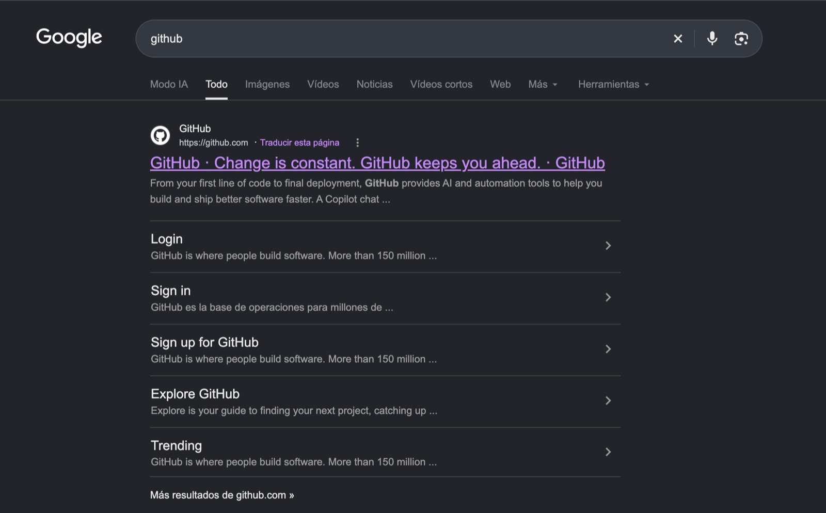Open the Explore GitHub row chevron
The height and width of the screenshot is (513, 826).
click(608, 400)
